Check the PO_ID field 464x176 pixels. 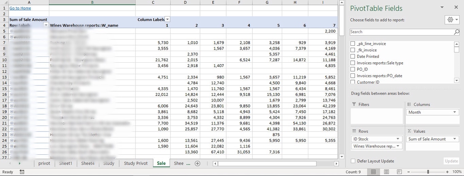pyautogui.click(x=352, y=69)
